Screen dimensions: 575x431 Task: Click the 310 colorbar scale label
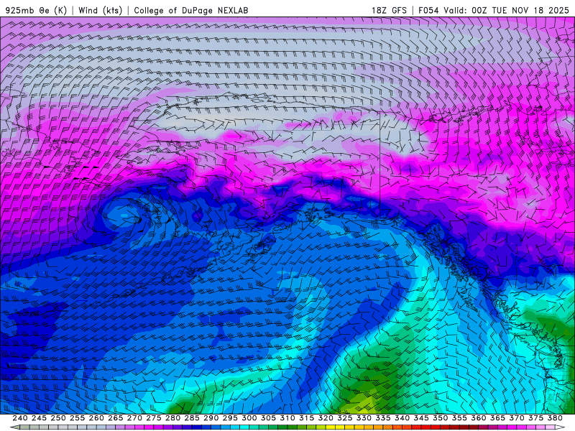287,418
